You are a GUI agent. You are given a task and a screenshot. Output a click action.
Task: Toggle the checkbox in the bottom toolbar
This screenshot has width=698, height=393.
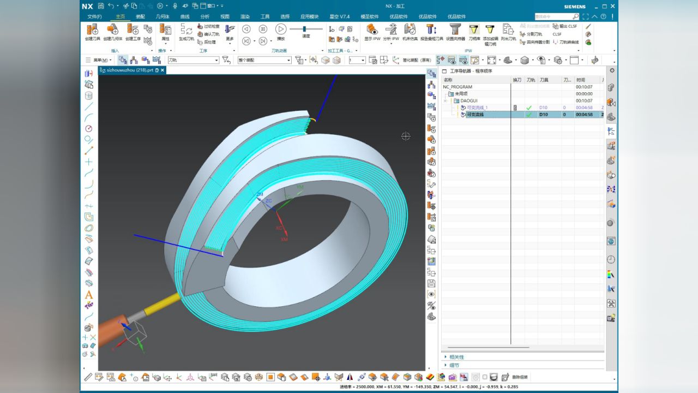click(485, 377)
